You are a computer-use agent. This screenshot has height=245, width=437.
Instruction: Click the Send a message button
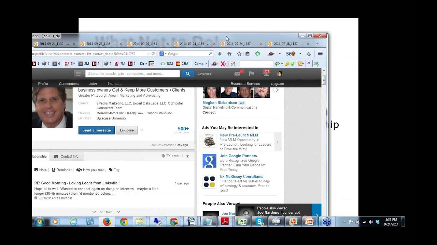pos(97,130)
